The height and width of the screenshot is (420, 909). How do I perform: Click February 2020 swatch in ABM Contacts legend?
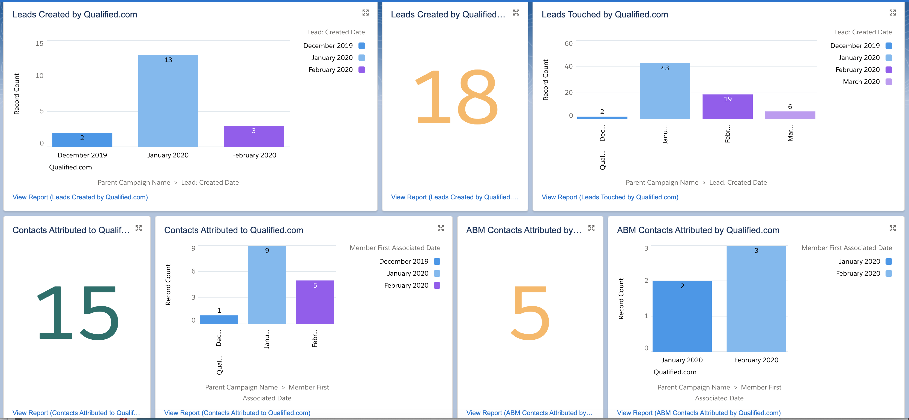889,273
